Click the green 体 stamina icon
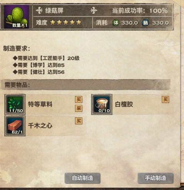 tap(116, 23)
